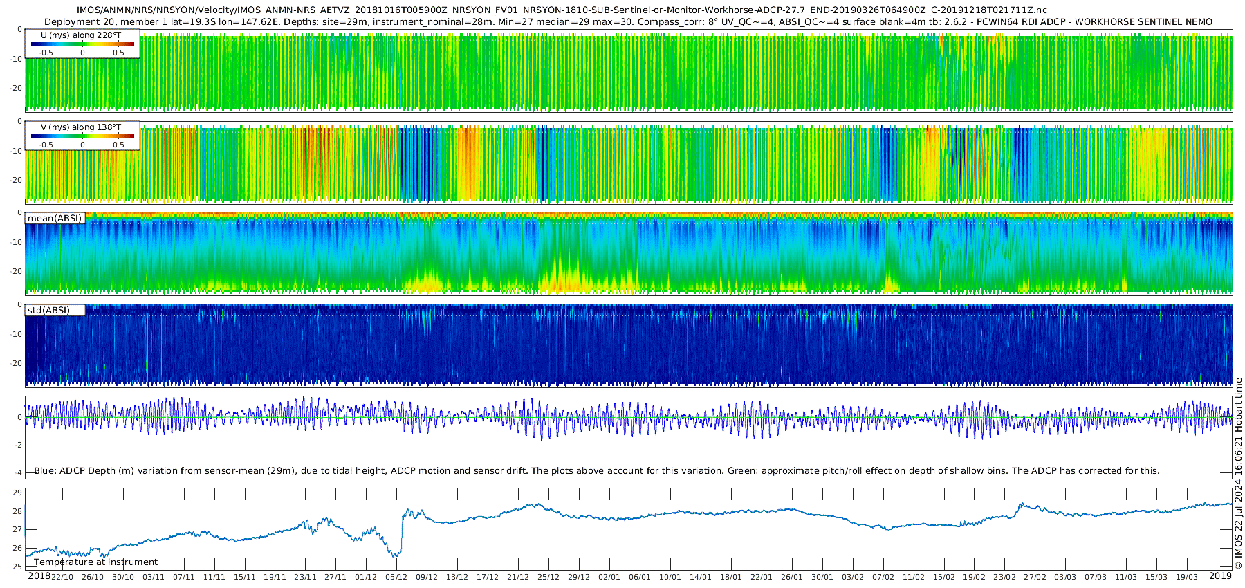This screenshot has width=1245, height=588.
Task: Click the 'Temperature at instrument' label
Action: pyautogui.click(x=95, y=562)
